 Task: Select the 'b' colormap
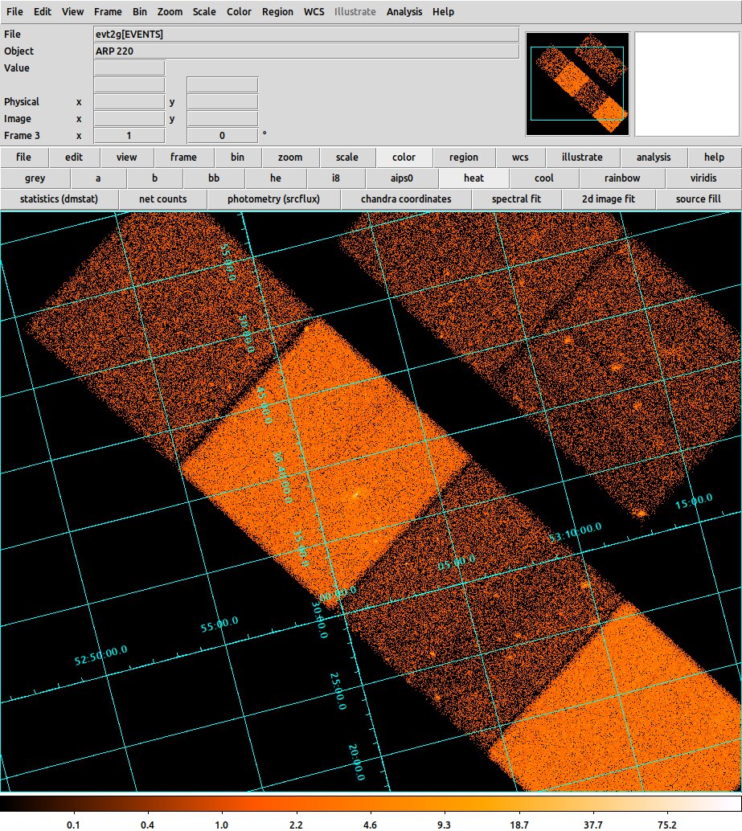(x=155, y=178)
